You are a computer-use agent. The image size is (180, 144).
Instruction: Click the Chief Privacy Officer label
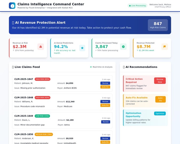163,7
